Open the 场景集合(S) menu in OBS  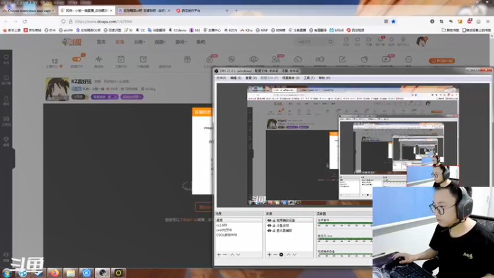pos(290,78)
